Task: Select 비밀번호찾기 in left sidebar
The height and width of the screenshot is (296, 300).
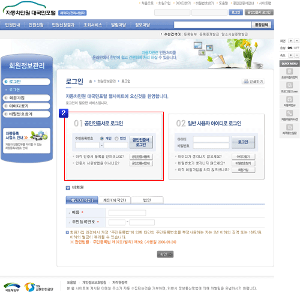Action: tap(26, 114)
